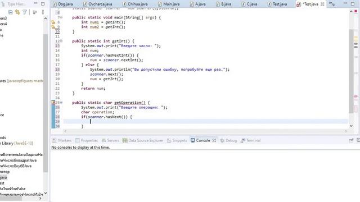Select the '[javaoopfigures mast' project item
The height and width of the screenshot is (202, 360).
[21, 81]
